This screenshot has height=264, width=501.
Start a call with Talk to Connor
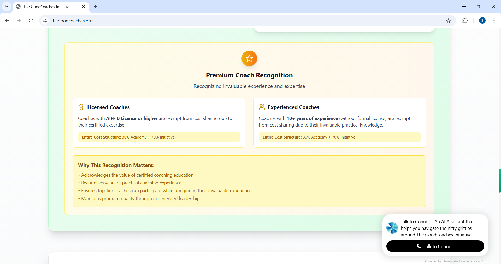[x=435, y=246]
